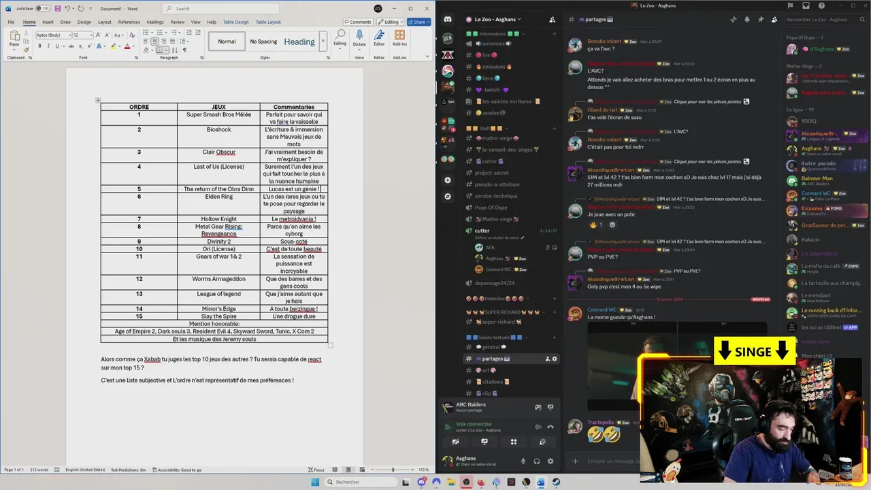The height and width of the screenshot is (490, 871).
Task: Open Add-ins in Word ribbon
Action: click(x=399, y=39)
